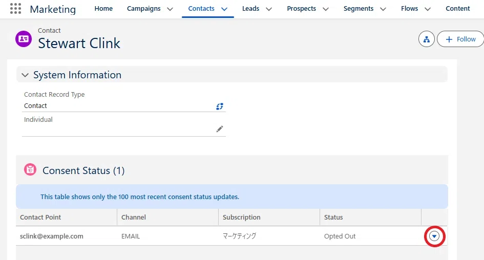Expand the Prospects tab dropdown chevron
This screenshot has width=484, height=260.
click(326, 9)
